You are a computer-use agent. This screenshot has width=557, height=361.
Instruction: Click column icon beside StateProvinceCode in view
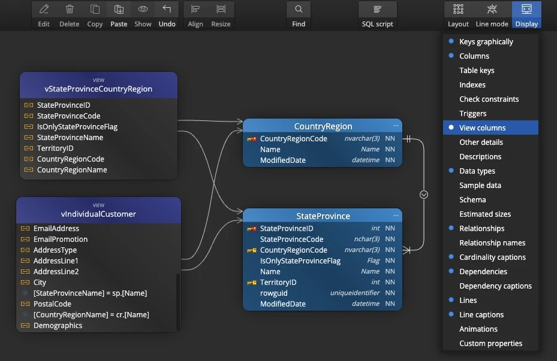29,116
